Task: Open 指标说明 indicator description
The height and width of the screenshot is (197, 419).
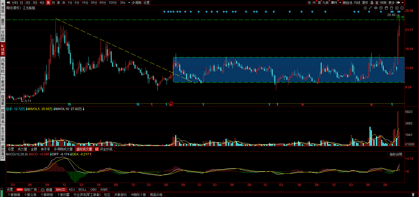Action: click(396, 154)
